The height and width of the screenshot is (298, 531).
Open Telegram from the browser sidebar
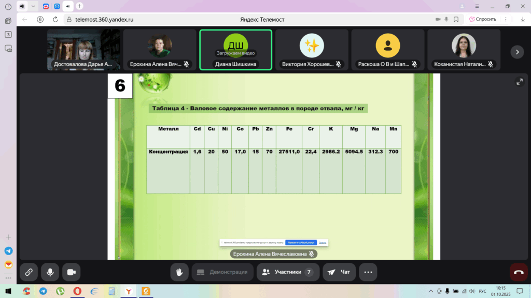pos(8,250)
